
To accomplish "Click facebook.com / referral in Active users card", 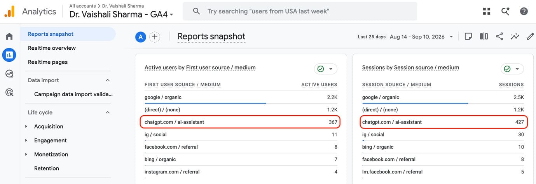I will tap(171, 147).
